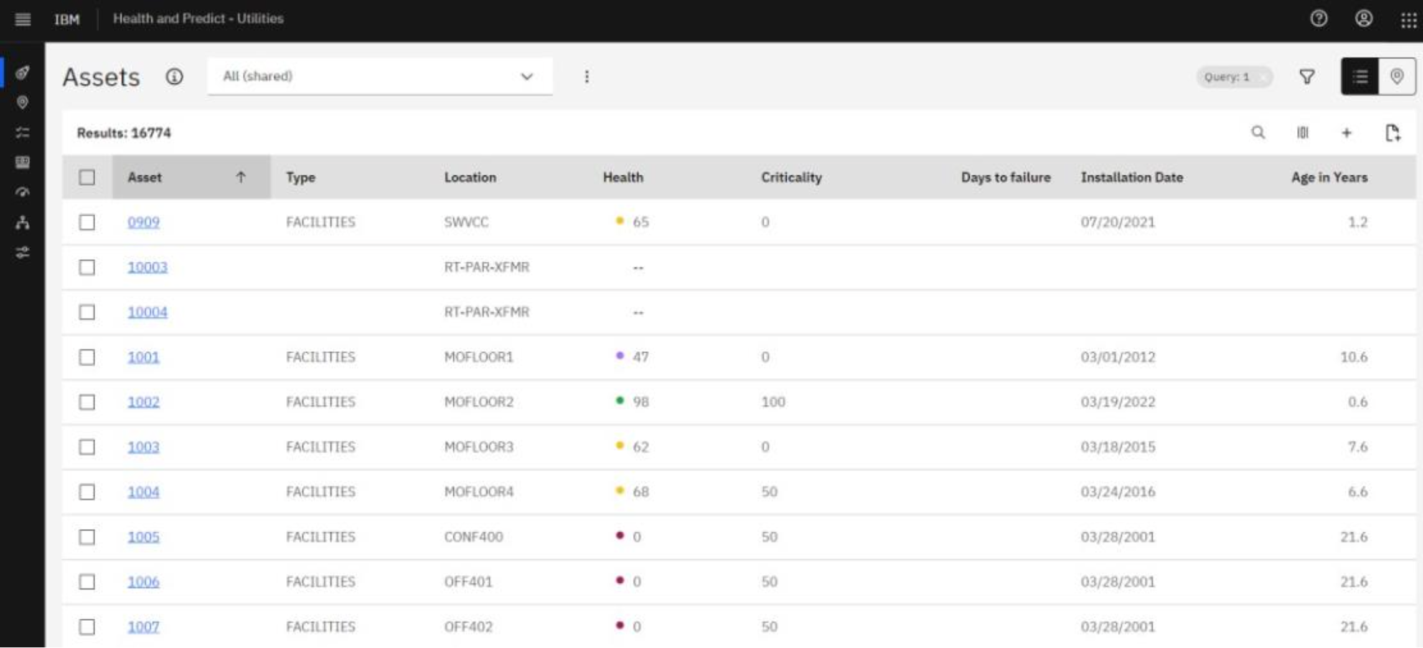Tick the select-all header checkbox
This screenshot has width=1423, height=648.
pyautogui.click(x=87, y=177)
